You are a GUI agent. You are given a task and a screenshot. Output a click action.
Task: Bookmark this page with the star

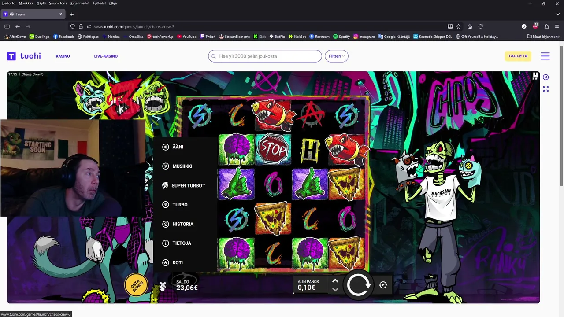(459, 26)
